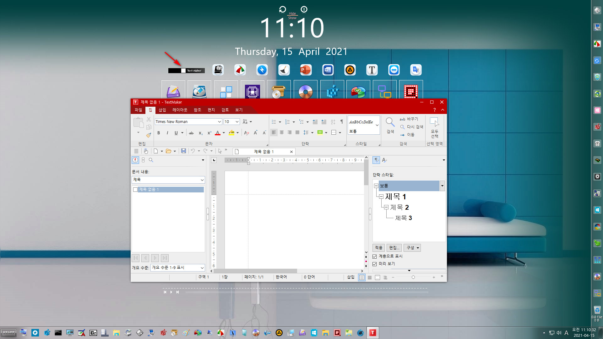Open the 파일 menu
Image resolution: width=603 pixels, height=339 pixels.
139,110
